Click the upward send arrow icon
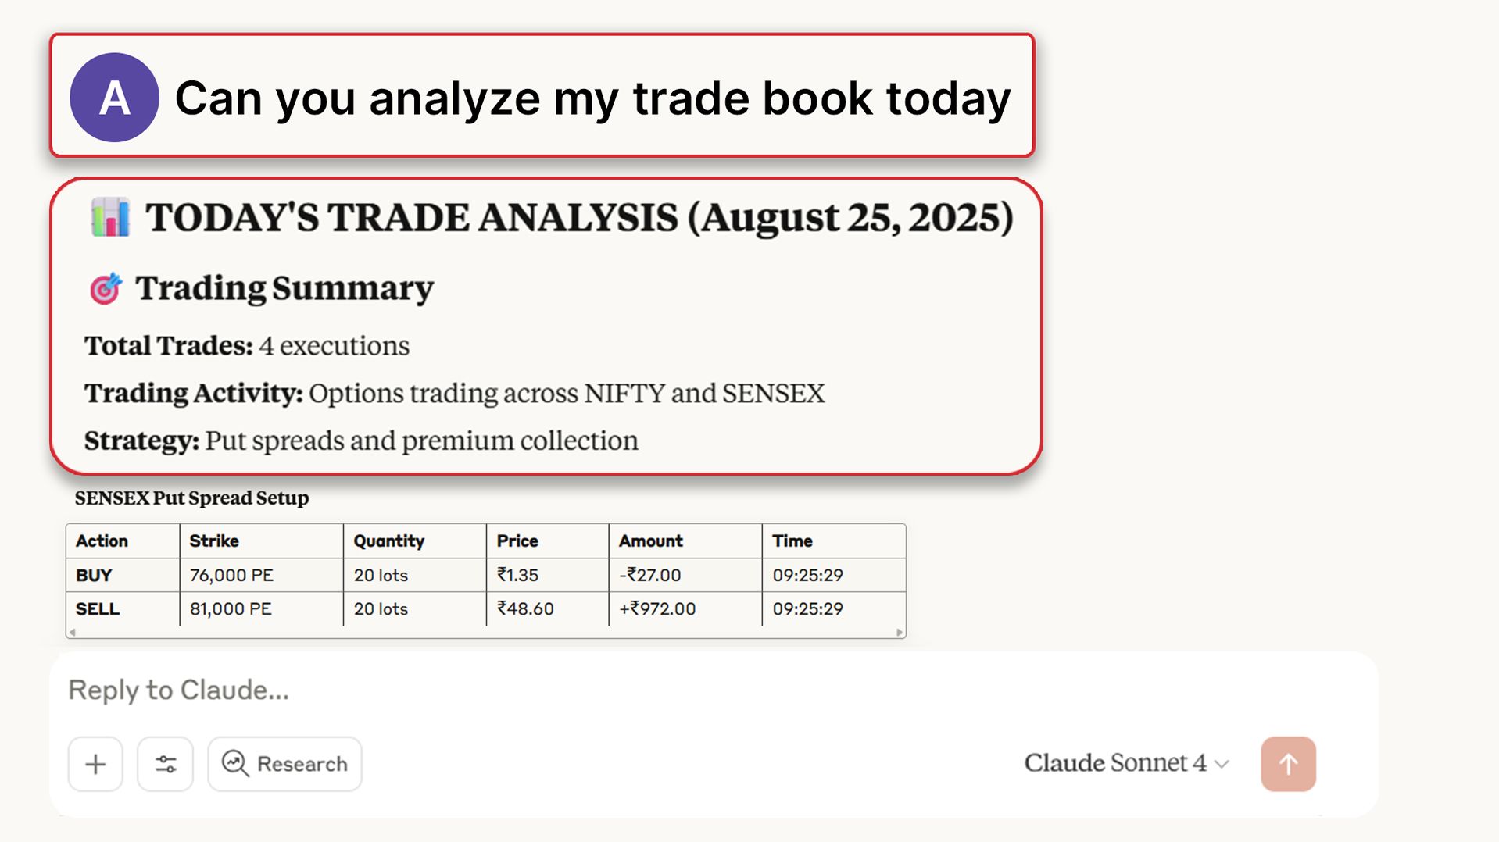1499x842 pixels. (x=1287, y=764)
